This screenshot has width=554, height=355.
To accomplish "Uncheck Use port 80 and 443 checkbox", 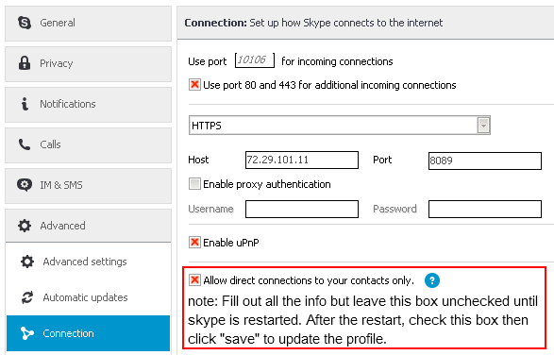I will point(194,85).
